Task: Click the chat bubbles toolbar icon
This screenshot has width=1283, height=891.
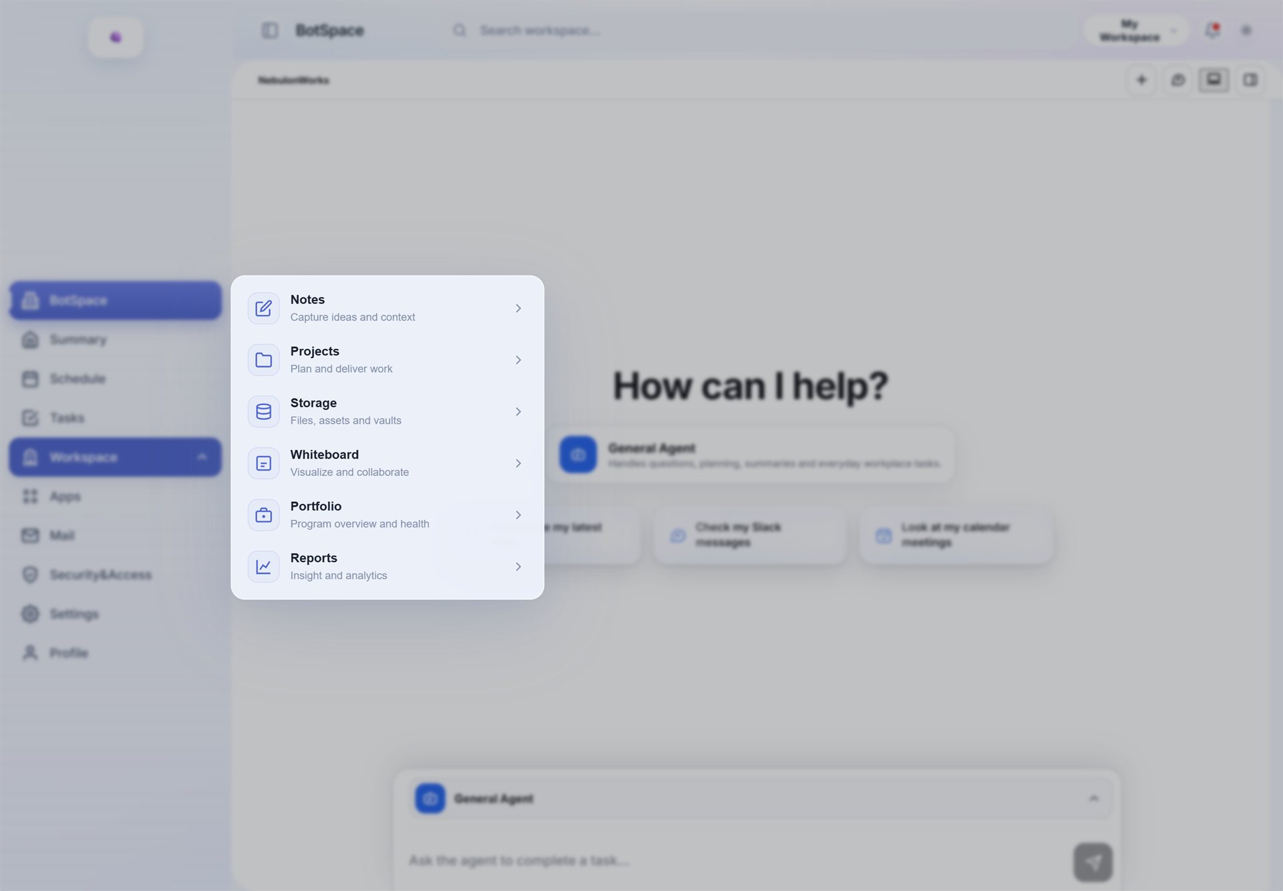Action: 1177,80
